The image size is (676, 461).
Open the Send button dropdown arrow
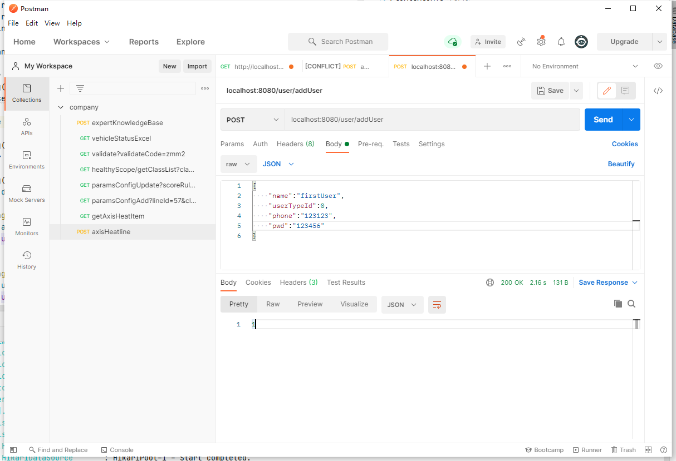631,120
